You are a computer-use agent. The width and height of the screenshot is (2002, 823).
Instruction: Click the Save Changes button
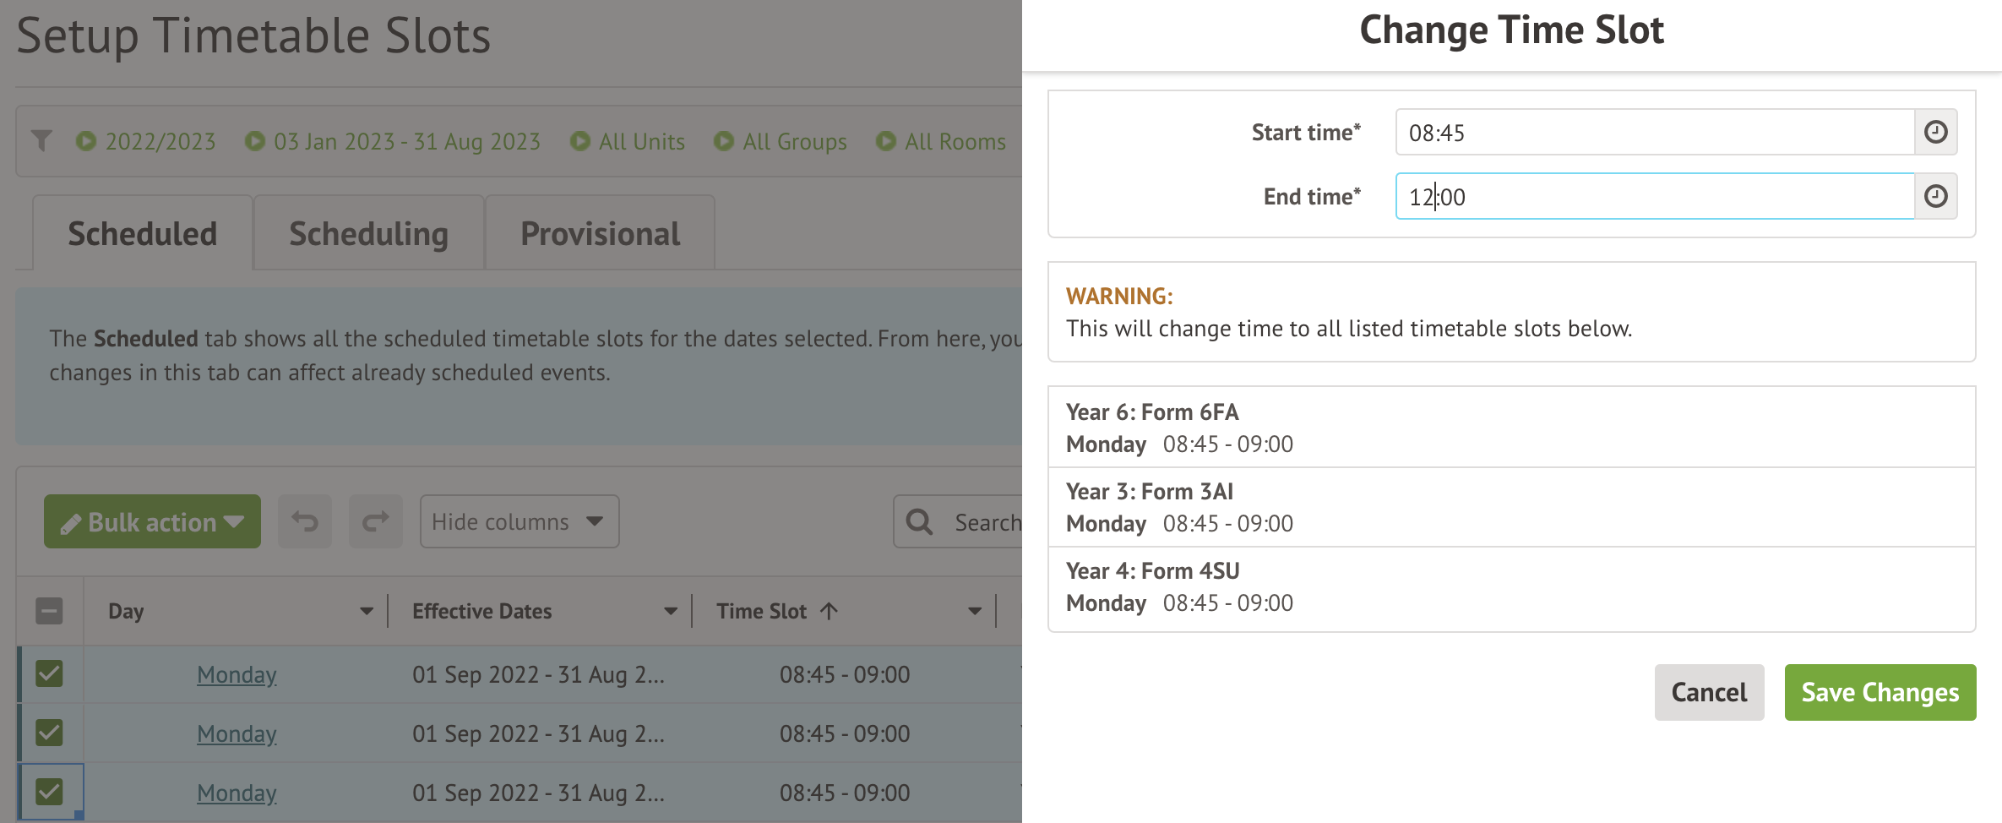1880,692
